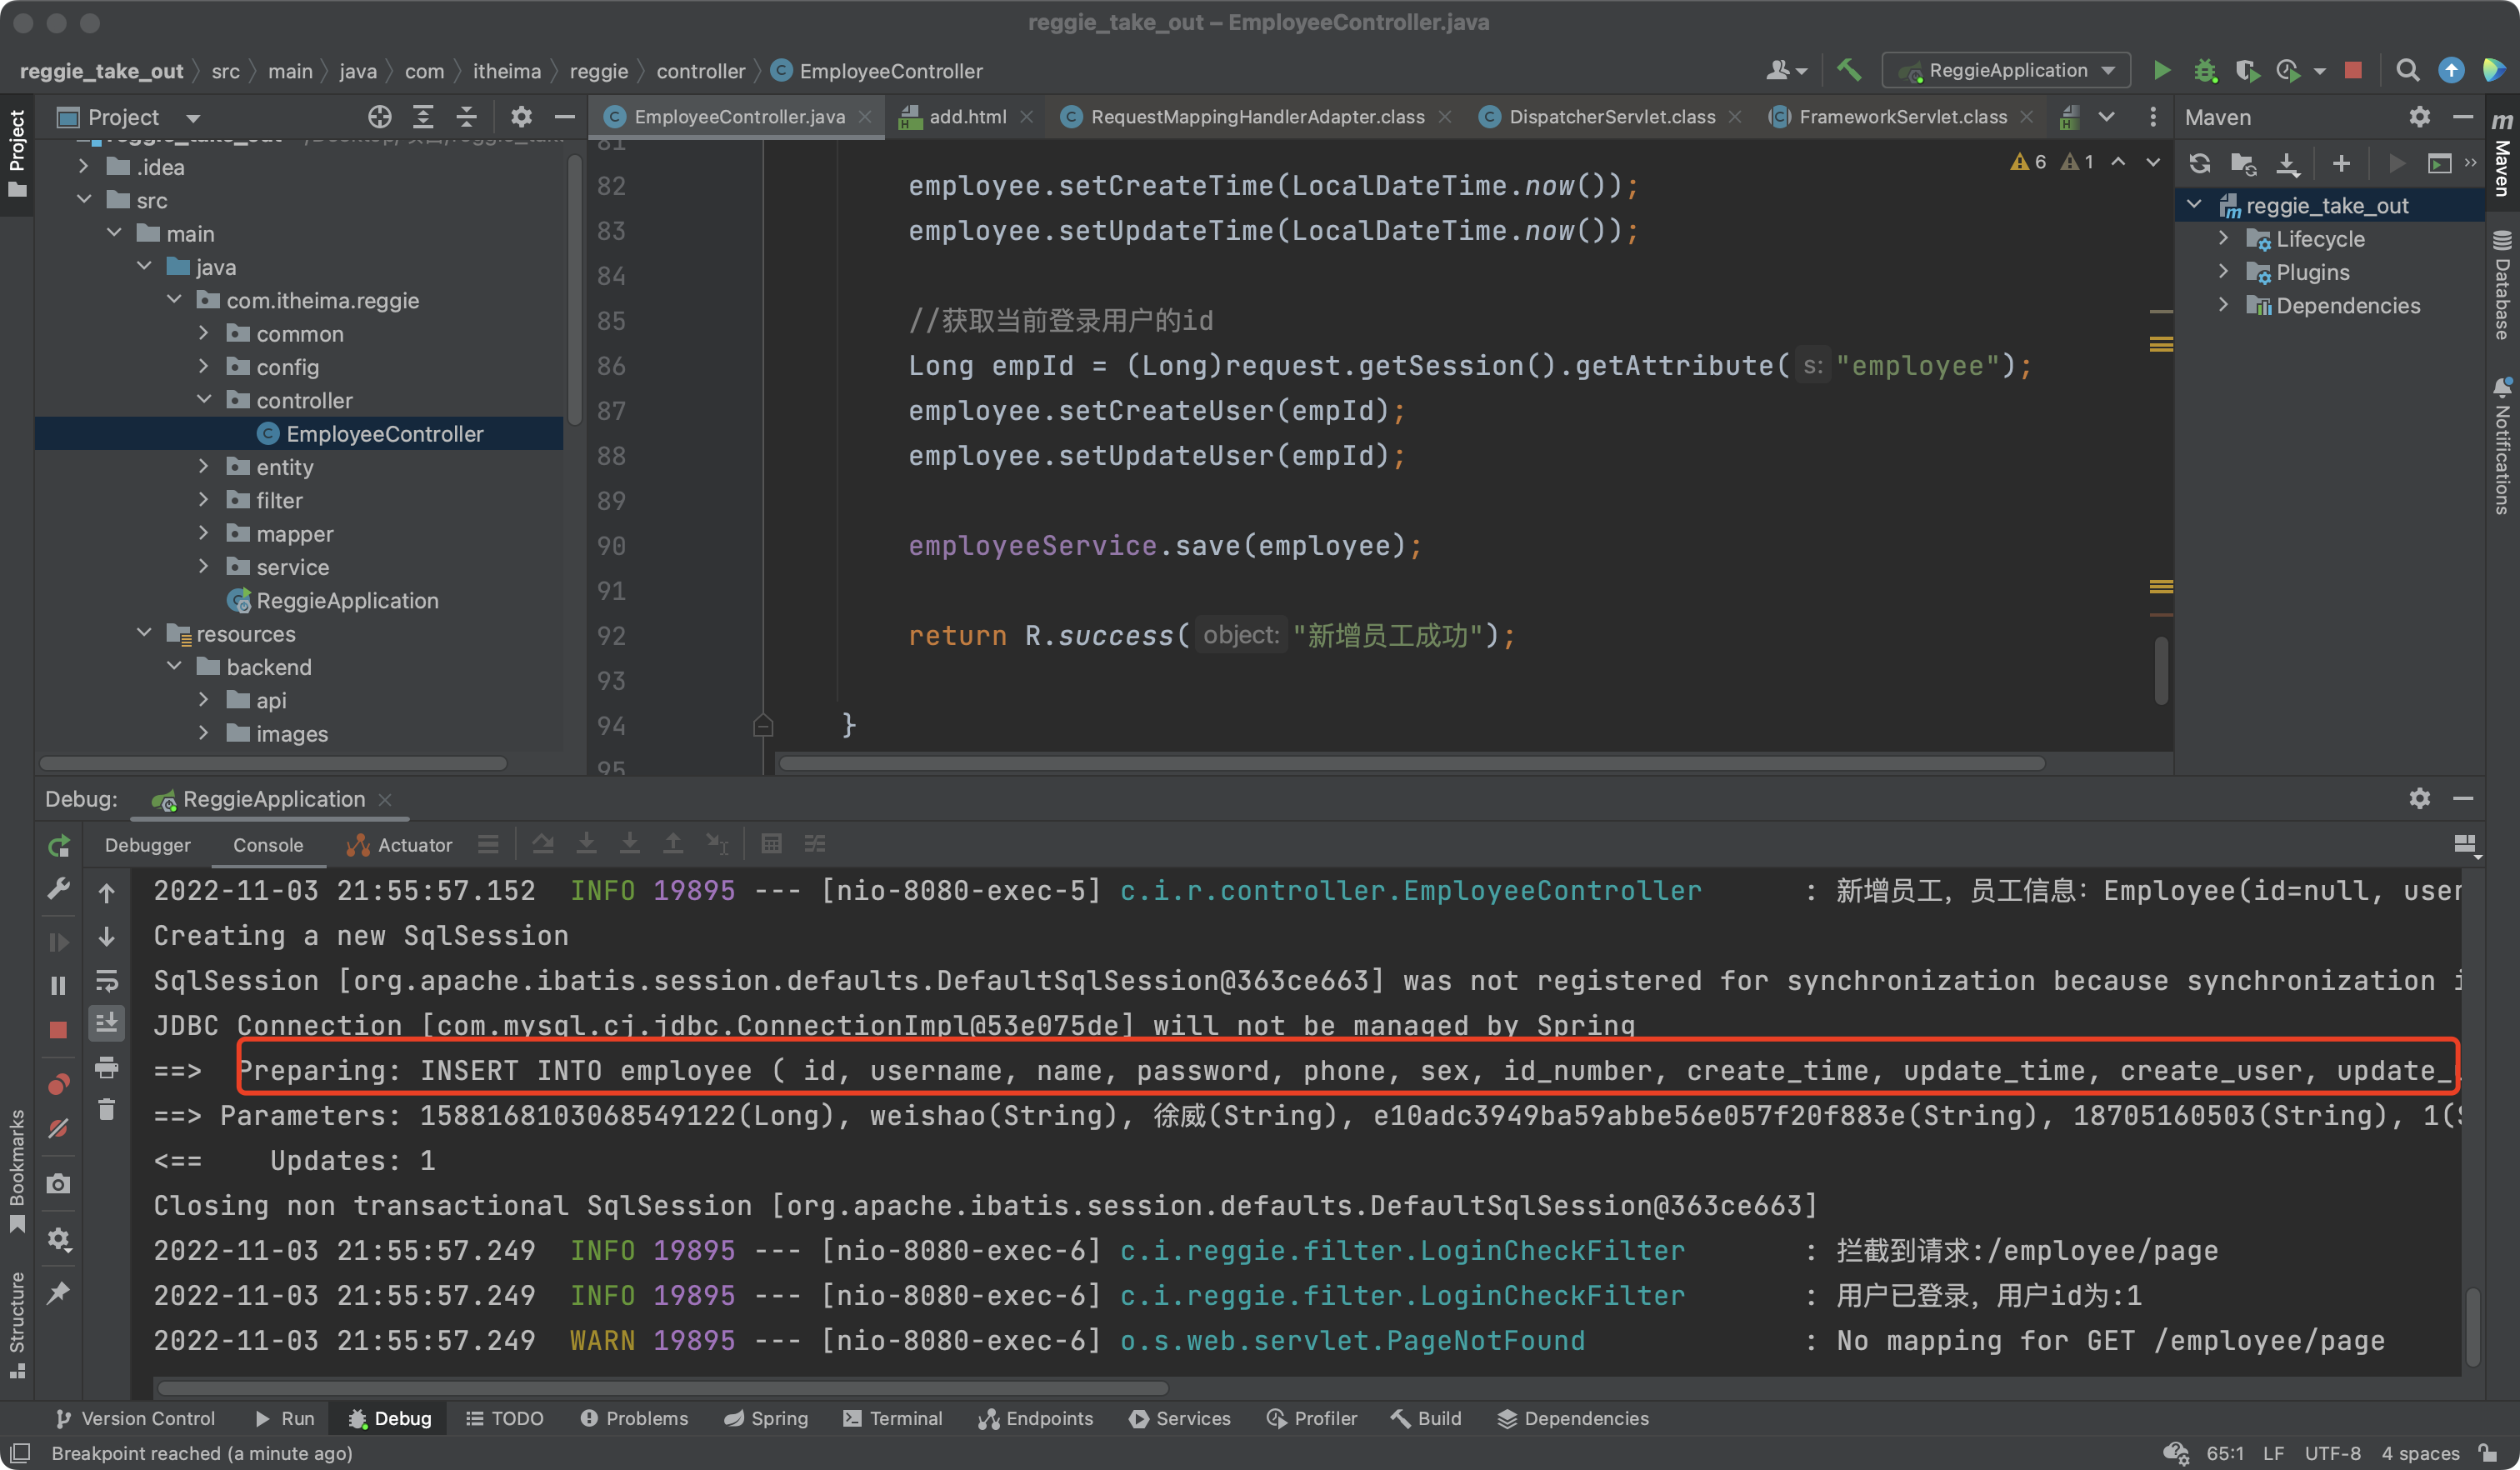The height and width of the screenshot is (1470, 2520).
Task: Toggle soft-wrap in the console
Action: [x=107, y=980]
